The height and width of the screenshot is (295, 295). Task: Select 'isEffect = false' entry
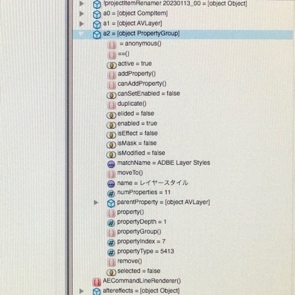click(x=138, y=133)
